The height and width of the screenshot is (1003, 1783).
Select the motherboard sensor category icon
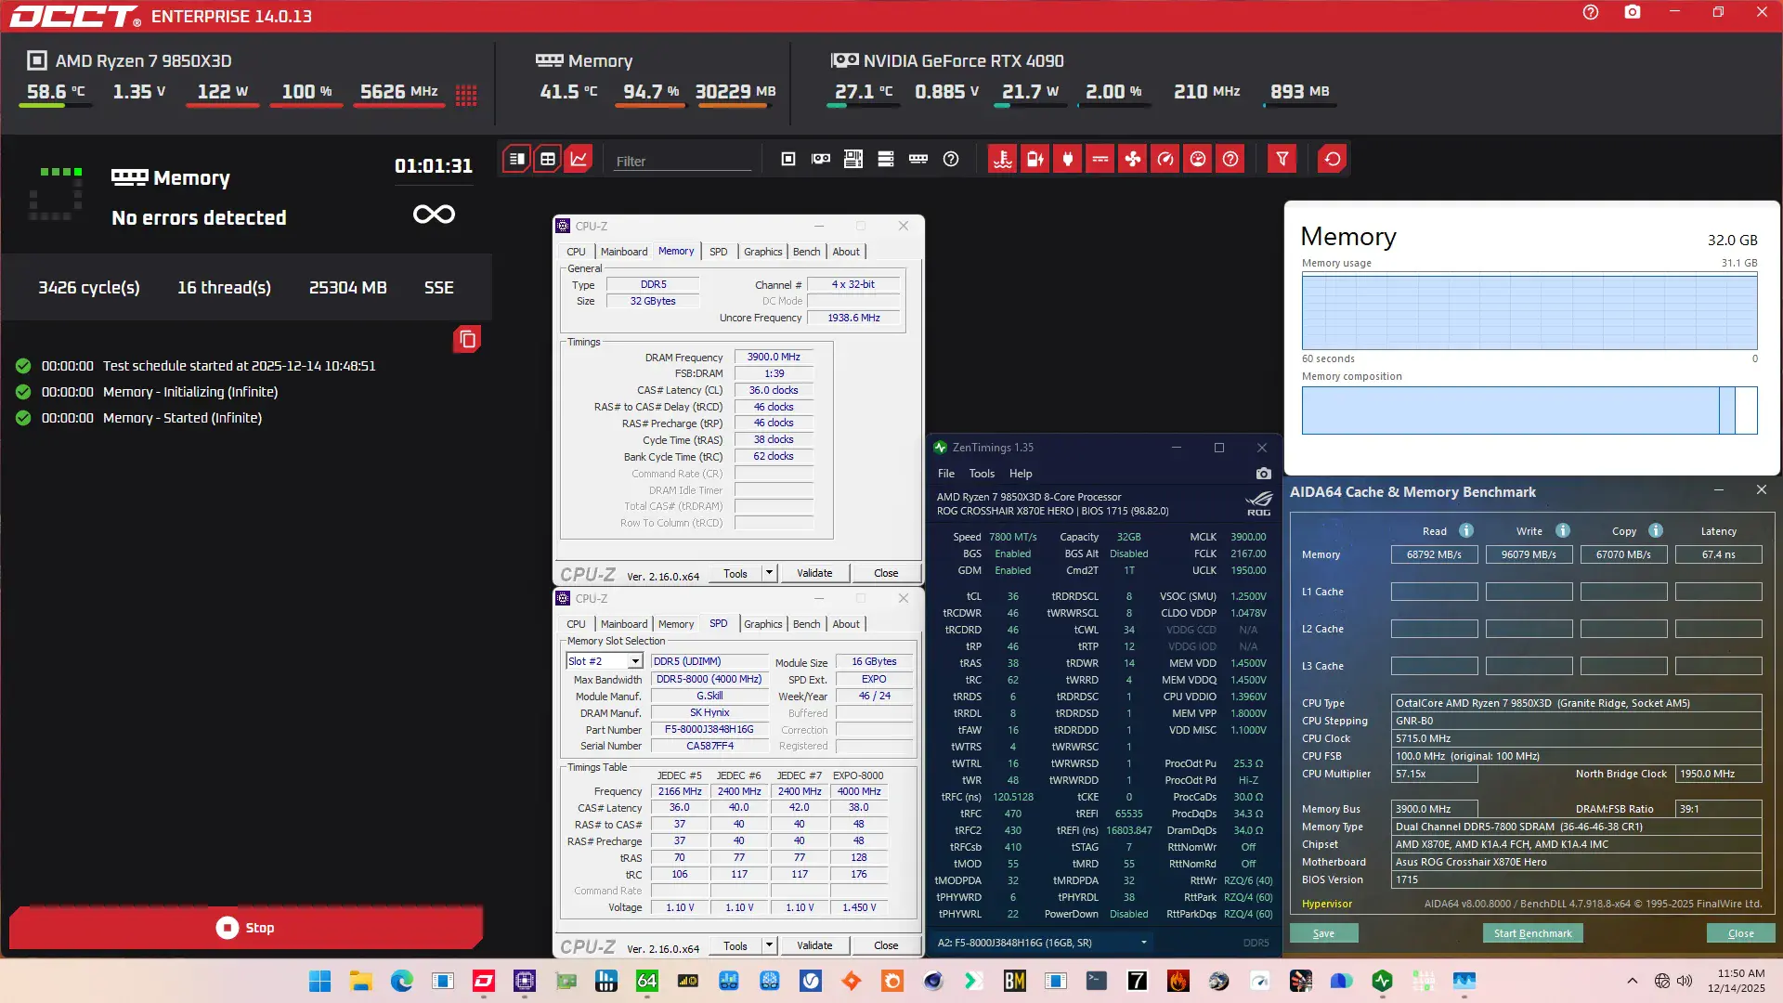point(853,159)
